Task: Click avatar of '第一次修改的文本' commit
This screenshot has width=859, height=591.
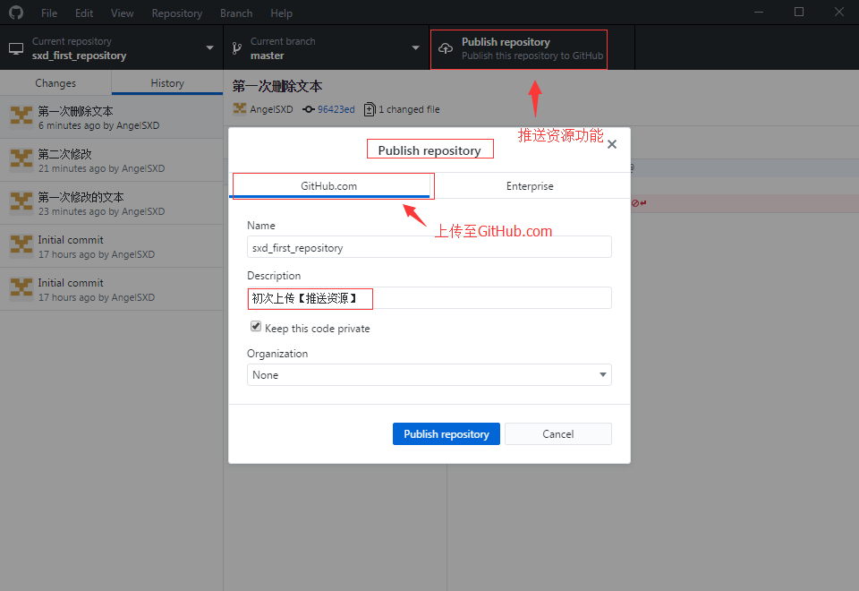Action: click(x=21, y=203)
